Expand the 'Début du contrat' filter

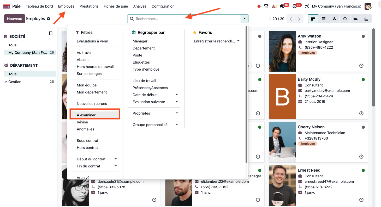[116, 159]
